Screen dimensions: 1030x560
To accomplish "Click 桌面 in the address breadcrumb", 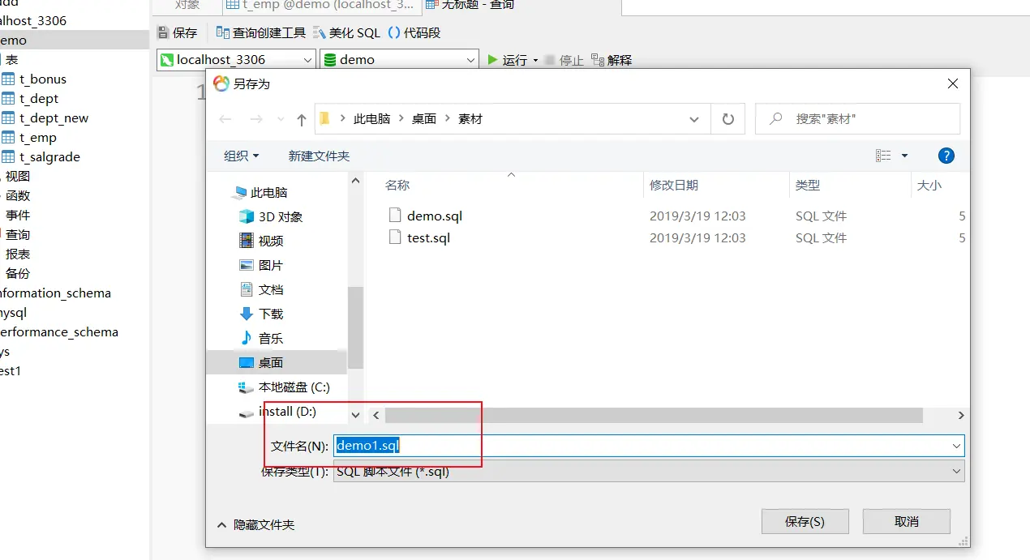I will pos(424,118).
